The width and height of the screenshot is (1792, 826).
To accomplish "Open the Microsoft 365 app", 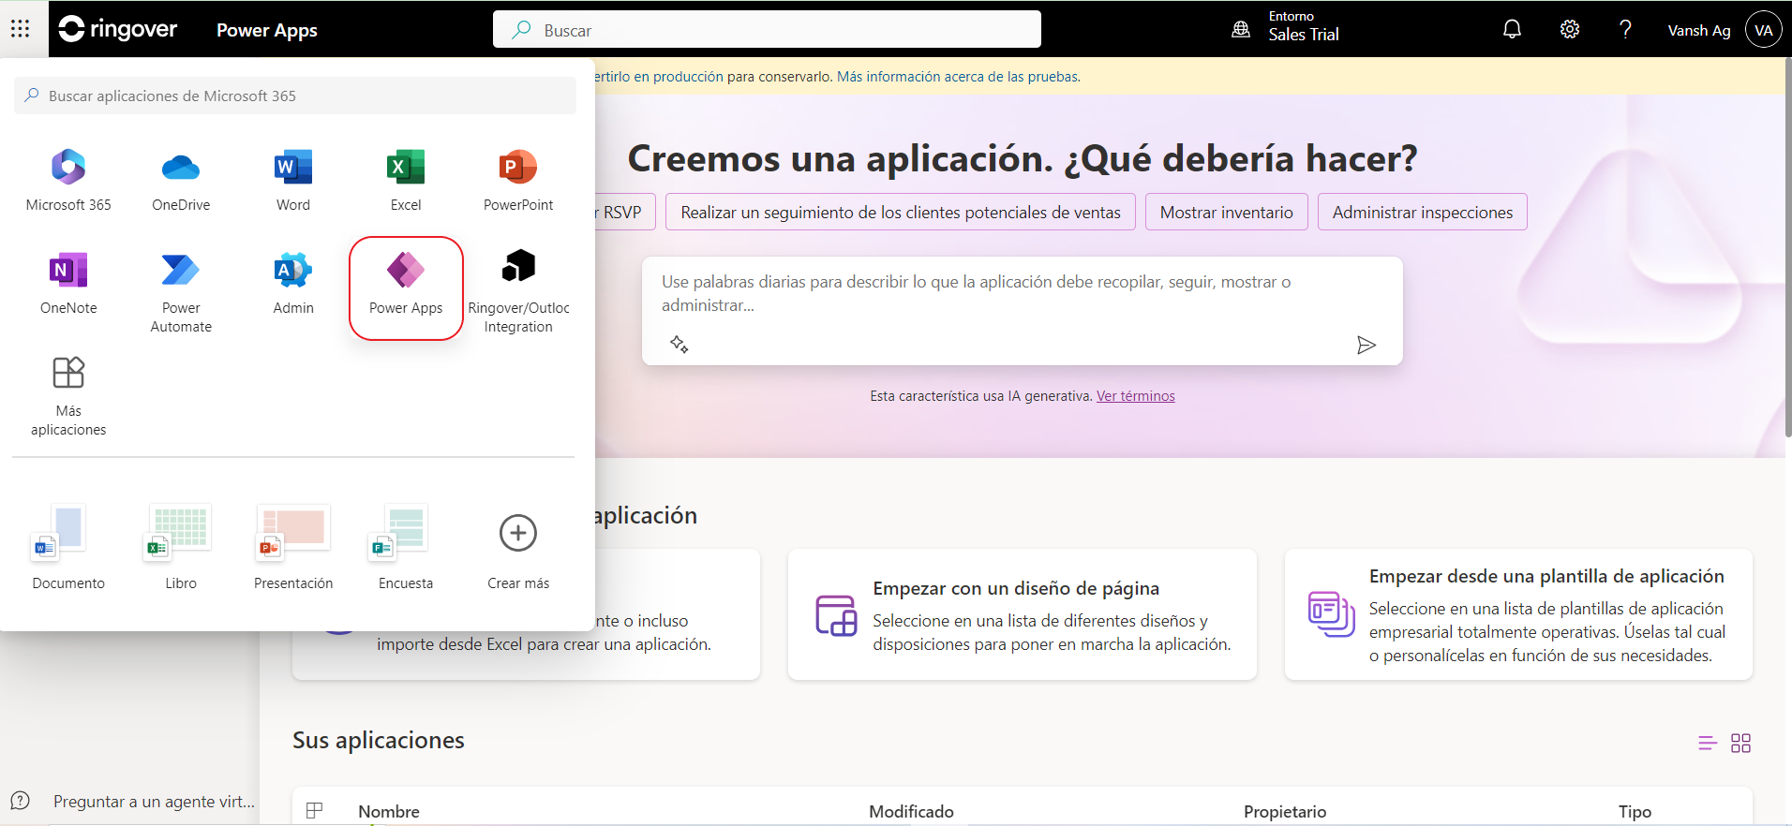I will point(68,180).
